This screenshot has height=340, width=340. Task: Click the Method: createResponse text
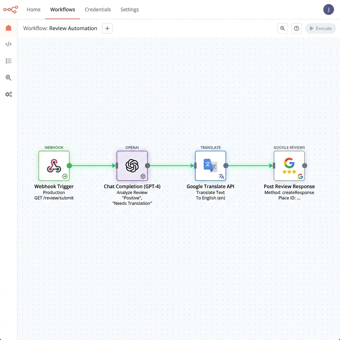289,192
